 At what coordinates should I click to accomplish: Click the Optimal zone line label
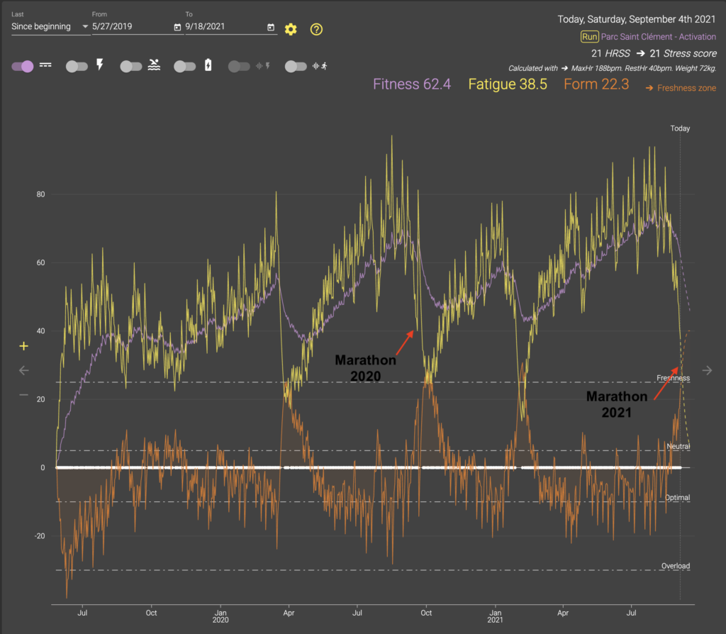(x=677, y=497)
